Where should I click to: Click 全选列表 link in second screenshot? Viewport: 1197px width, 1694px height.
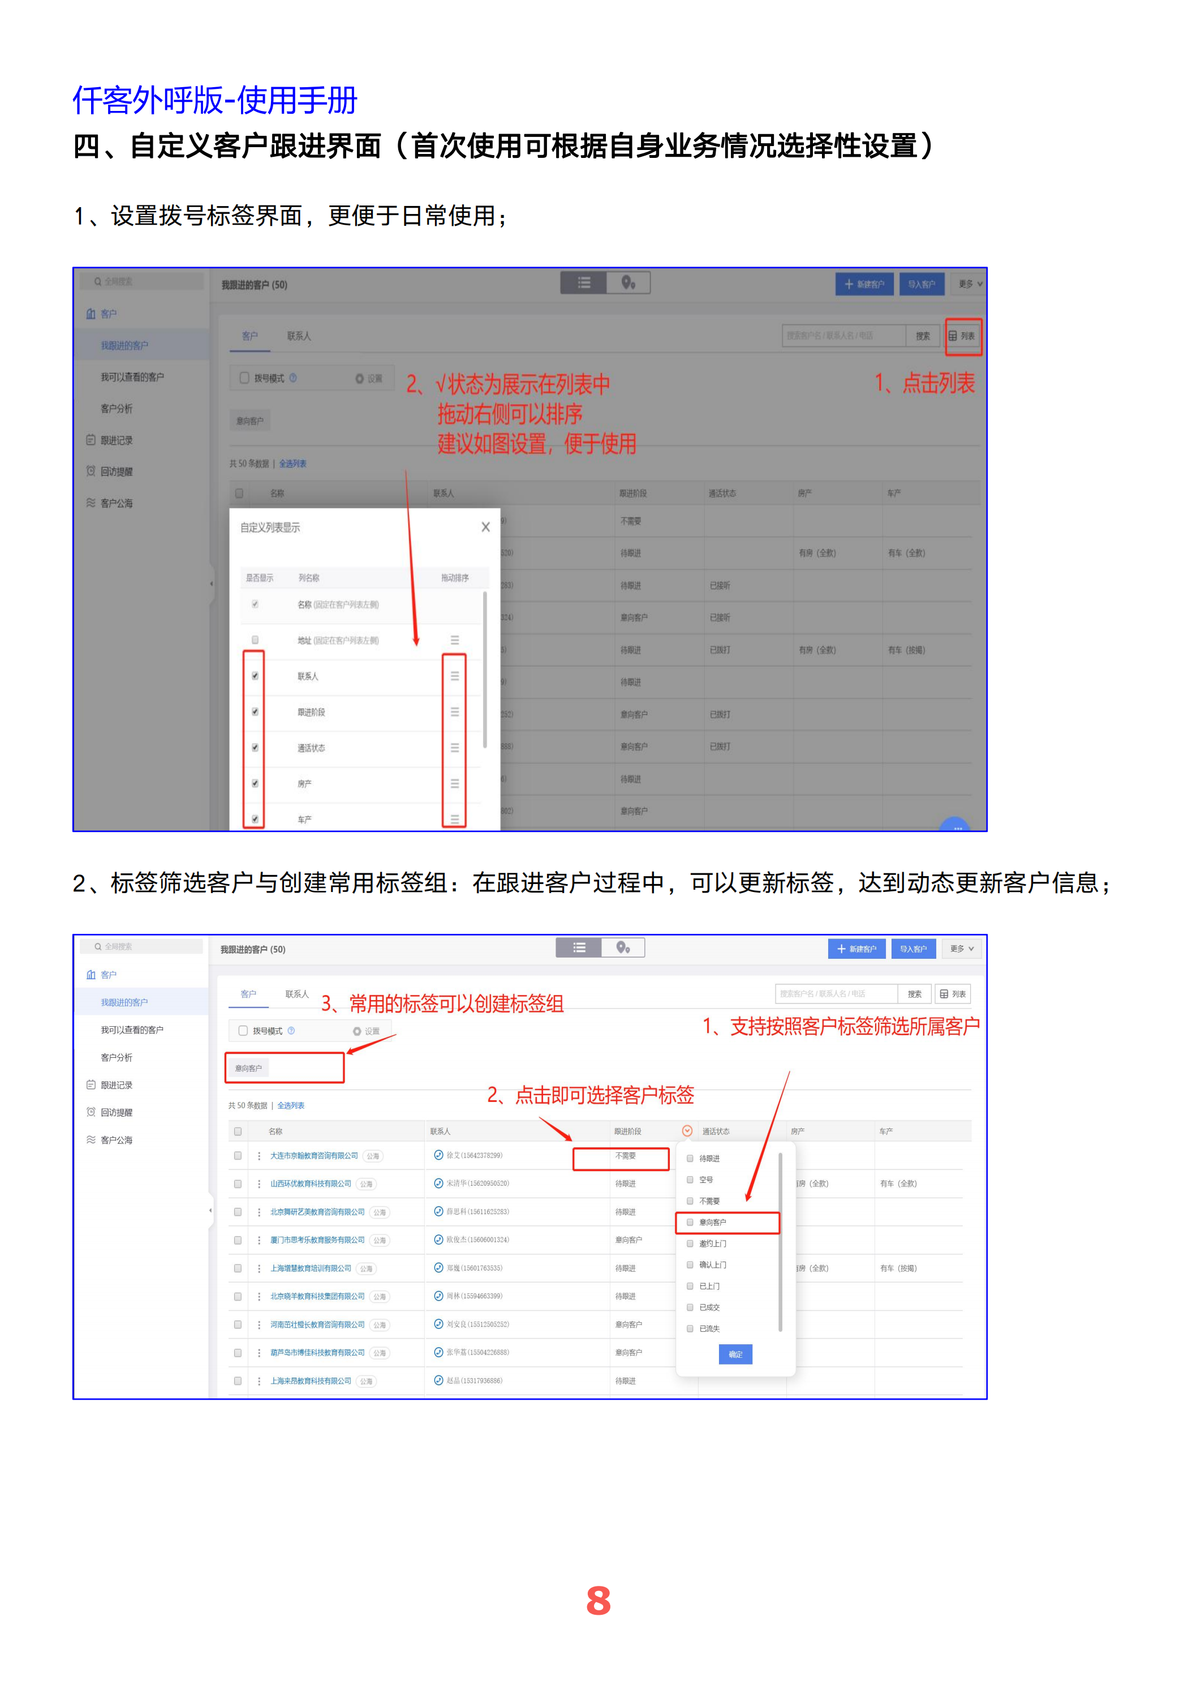point(291,1105)
